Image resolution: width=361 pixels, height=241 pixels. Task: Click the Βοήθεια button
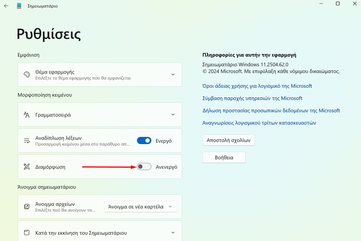pos(224,158)
